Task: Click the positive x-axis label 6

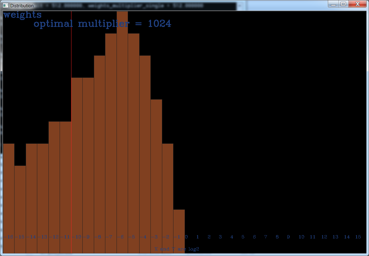Action: click(x=255, y=237)
